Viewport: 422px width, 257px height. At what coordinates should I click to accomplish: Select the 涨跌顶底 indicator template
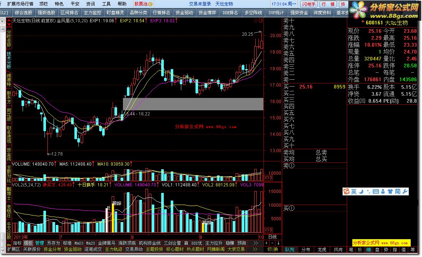tap(127, 243)
